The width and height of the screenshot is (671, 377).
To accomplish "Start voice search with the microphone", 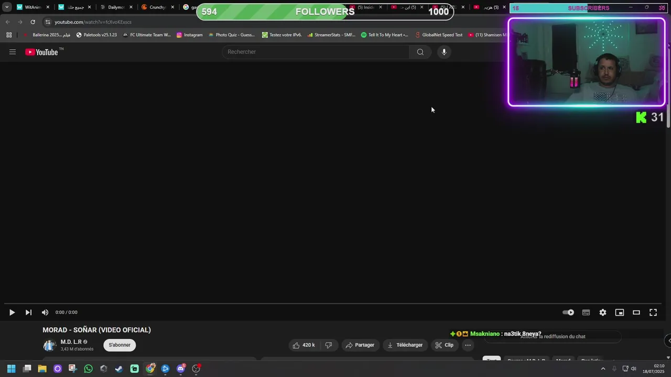I will coord(444,52).
